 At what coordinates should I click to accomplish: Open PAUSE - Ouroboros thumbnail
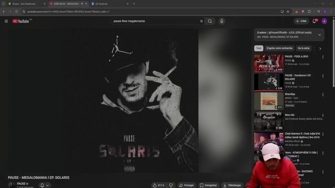pyautogui.click(x=269, y=82)
